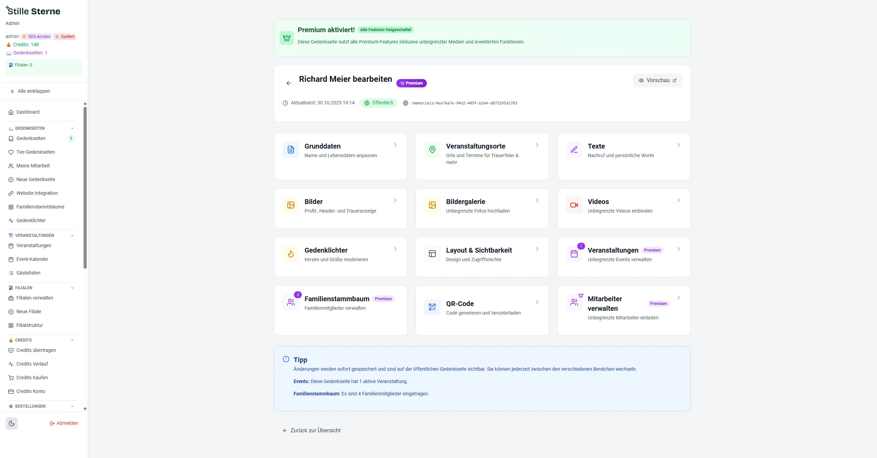Screen dimensions: 877x458
Task: Click the sidebar scrollbar down arrow
Action: (85, 409)
